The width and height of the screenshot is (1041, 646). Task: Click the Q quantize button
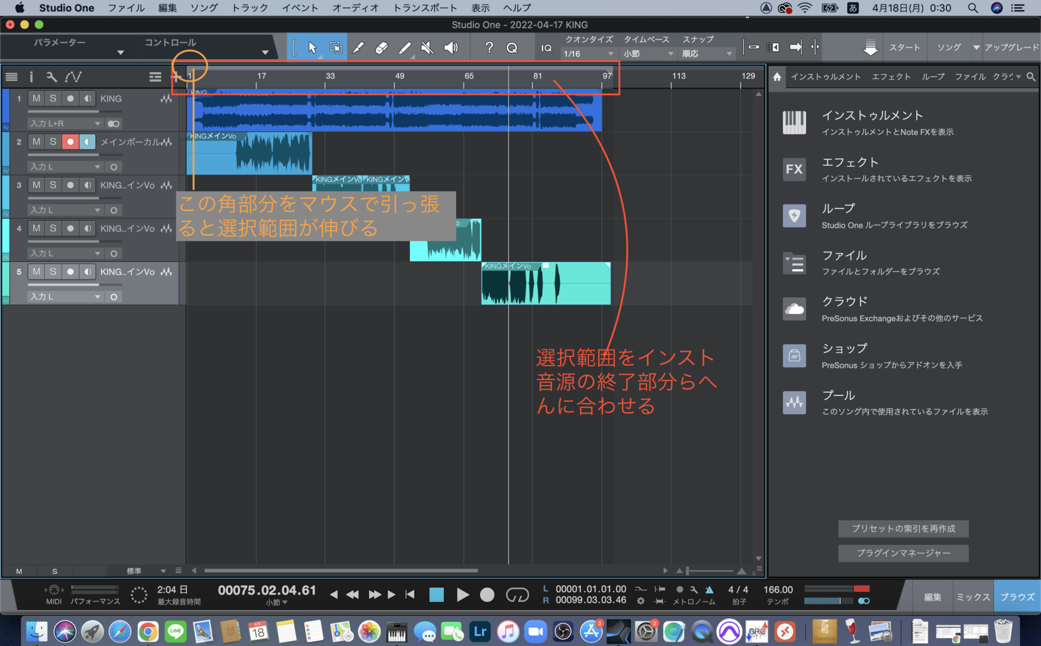pos(512,48)
